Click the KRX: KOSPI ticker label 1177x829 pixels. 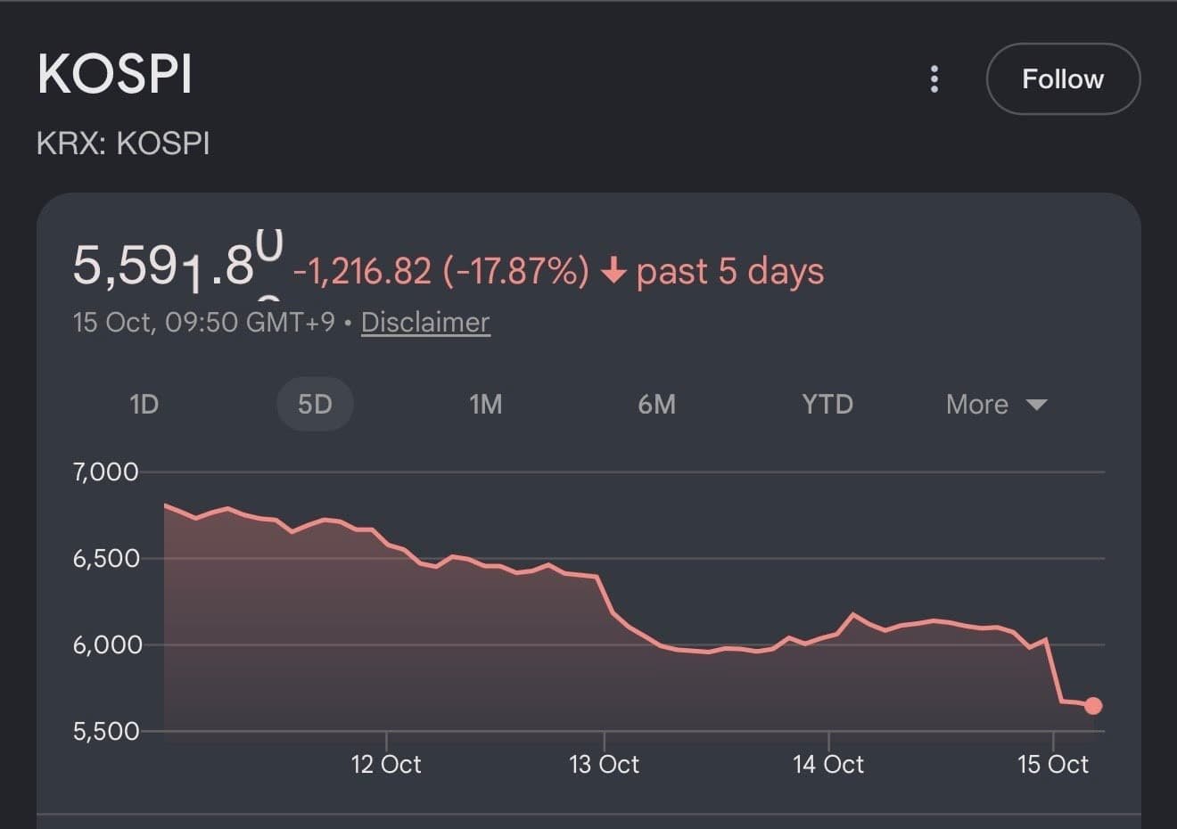[x=123, y=144]
